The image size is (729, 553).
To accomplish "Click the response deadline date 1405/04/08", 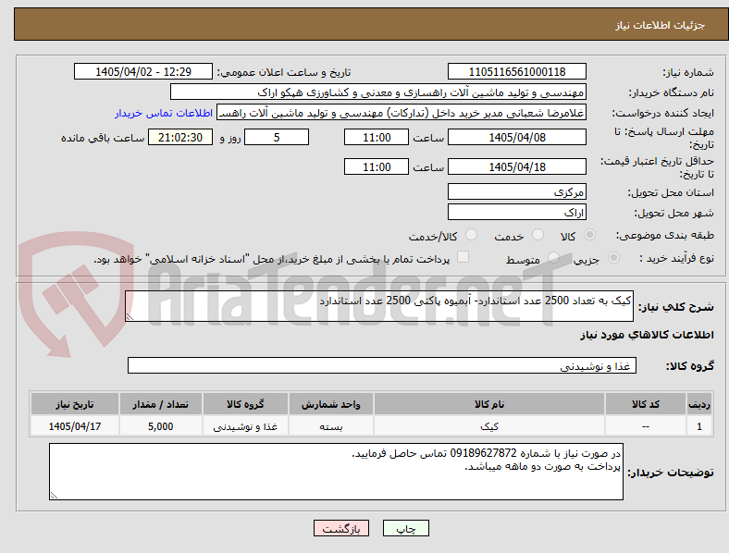I will coord(516,137).
